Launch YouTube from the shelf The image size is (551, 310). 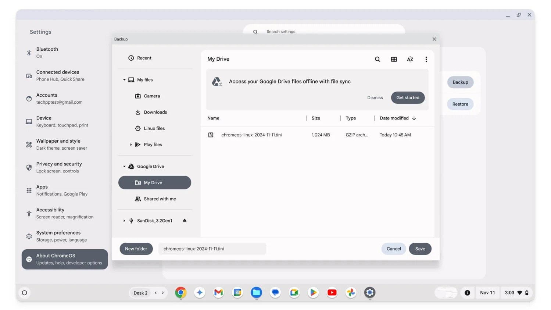click(332, 293)
